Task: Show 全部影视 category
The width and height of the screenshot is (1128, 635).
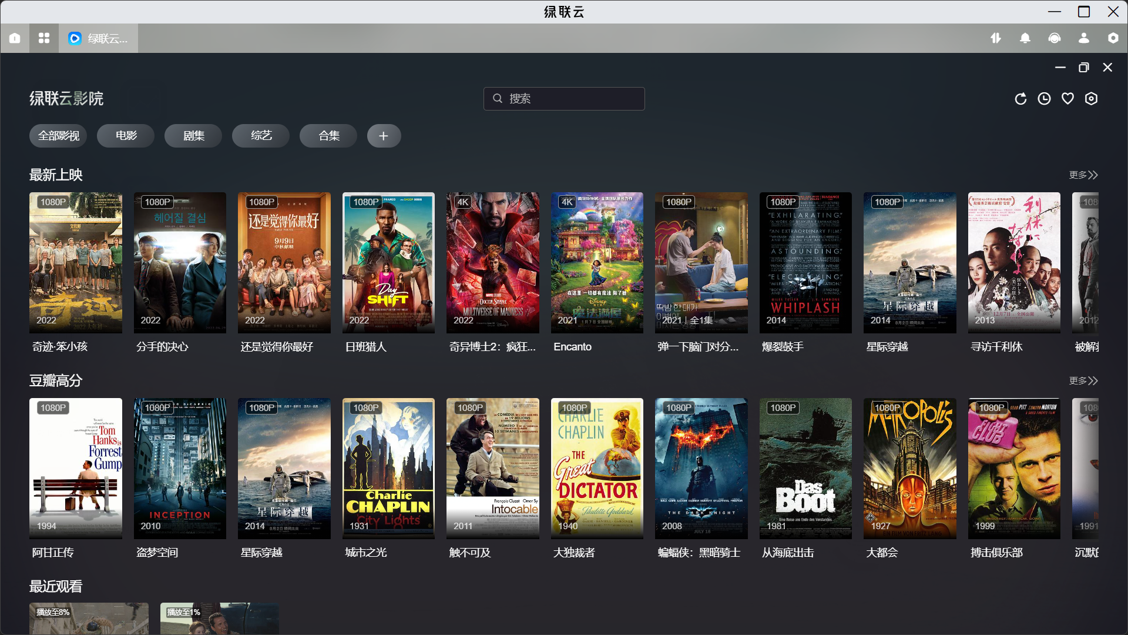Action: click(x=58, y=136)
